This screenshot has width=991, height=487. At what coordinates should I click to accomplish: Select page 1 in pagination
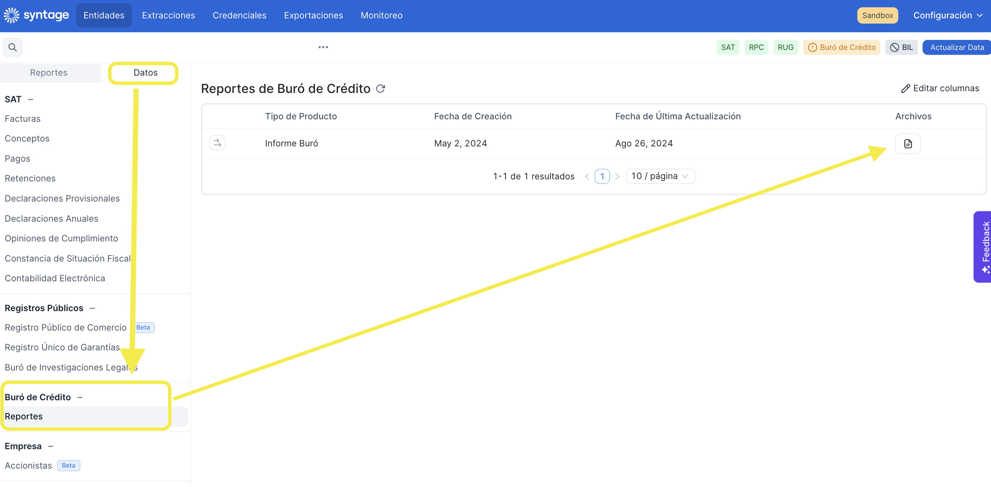[x=602, y=177]
